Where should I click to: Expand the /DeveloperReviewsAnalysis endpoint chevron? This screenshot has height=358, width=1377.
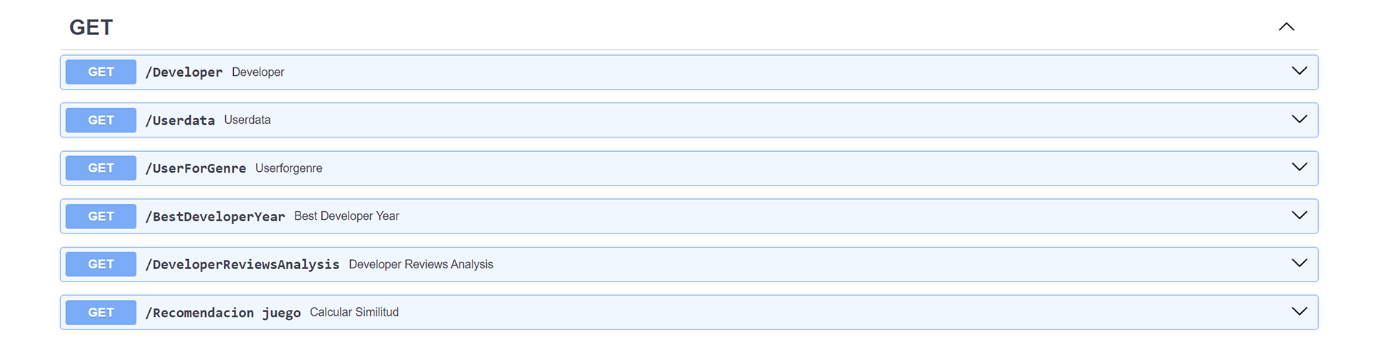click(1300, 263)
